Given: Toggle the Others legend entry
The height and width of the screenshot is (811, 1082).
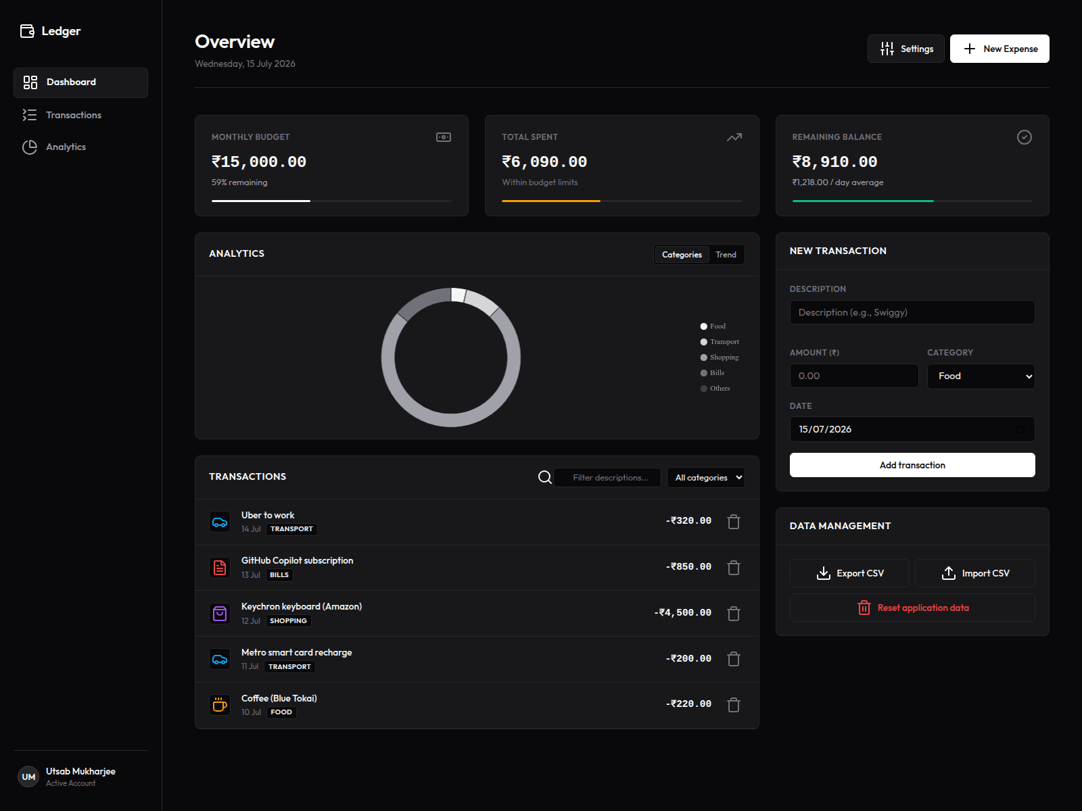Looking at the screenshot, I should (715, 389).
